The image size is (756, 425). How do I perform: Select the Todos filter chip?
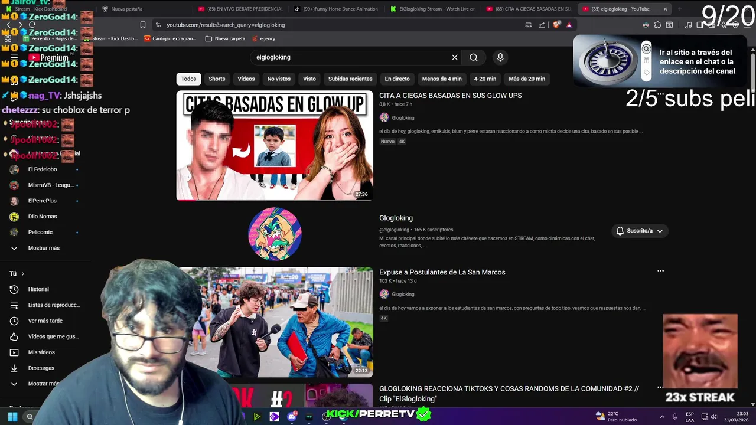point(188,79)
